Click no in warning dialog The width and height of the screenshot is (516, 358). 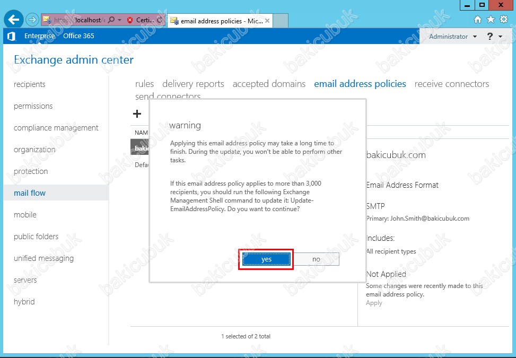point(316,259)
